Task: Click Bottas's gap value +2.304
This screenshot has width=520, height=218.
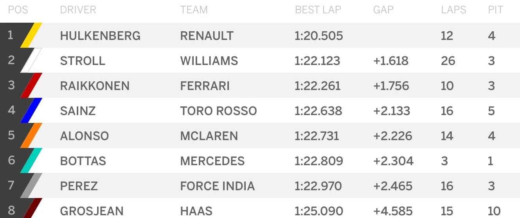Action: [393, 161]
